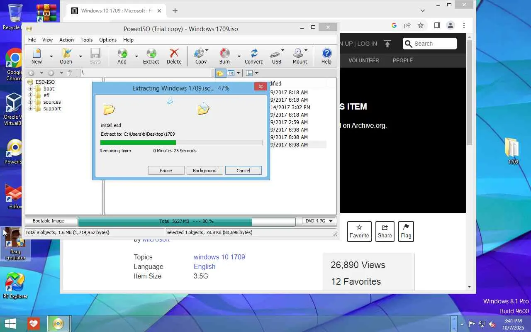Open the Tools menu
The image size is (531, 332).
pos(86,40)
